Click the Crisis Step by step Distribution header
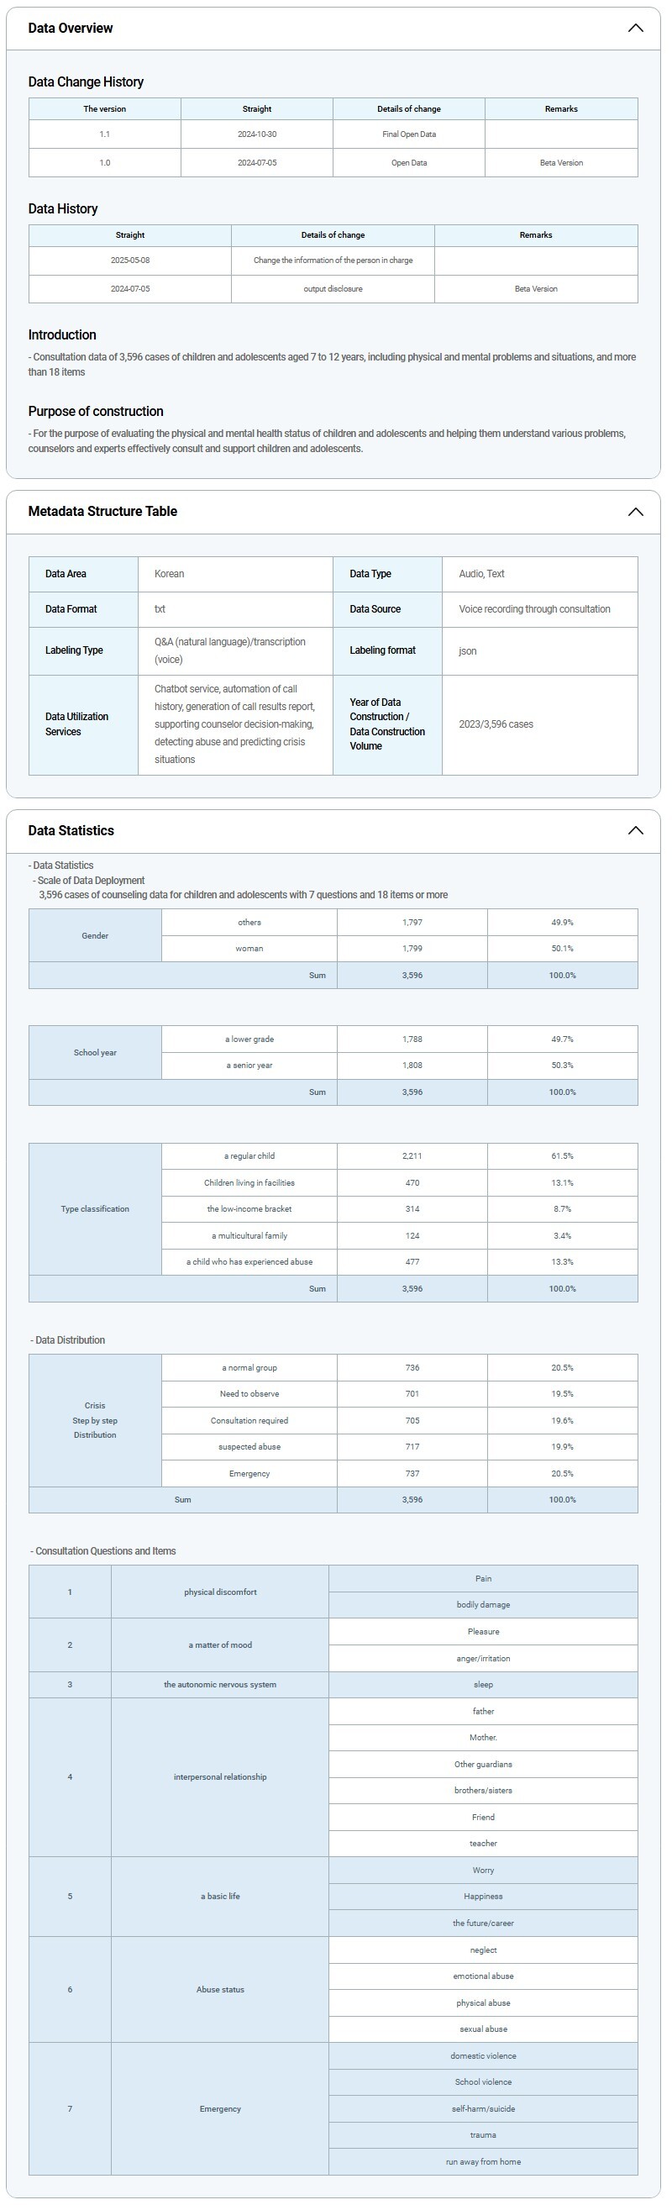Viewport: 672px width, 2205px height. click(95, 1420)
